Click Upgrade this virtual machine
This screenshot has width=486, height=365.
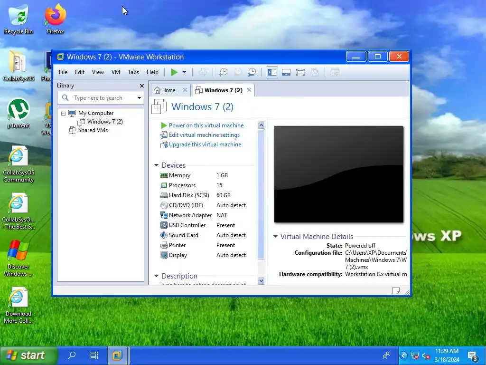click(x=205, y=144)
